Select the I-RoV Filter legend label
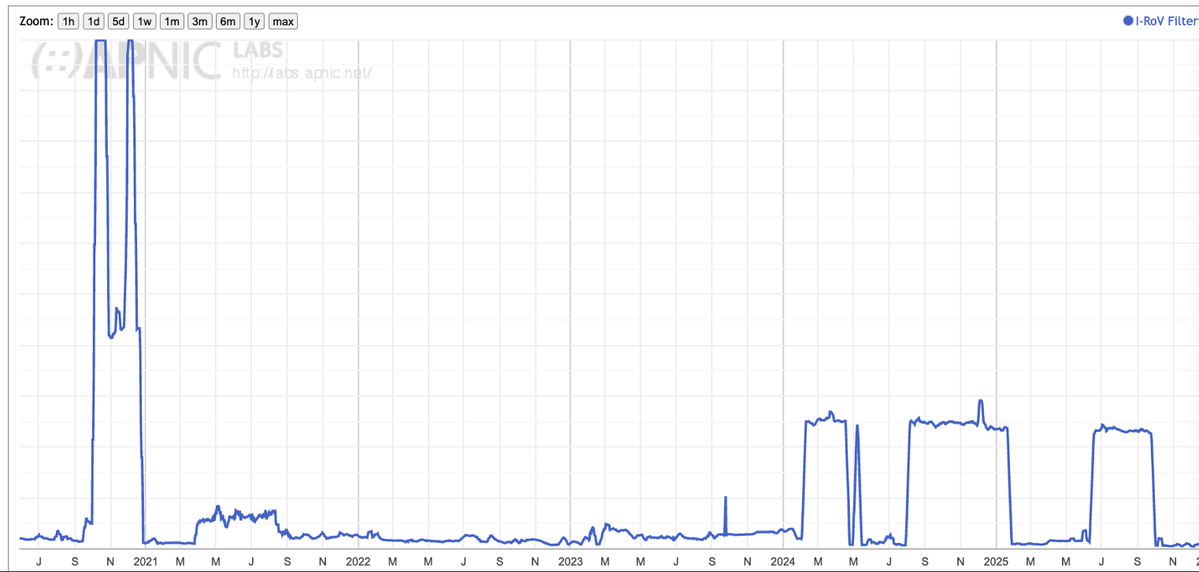The image size is (1199, 572). pos(1166,21)
